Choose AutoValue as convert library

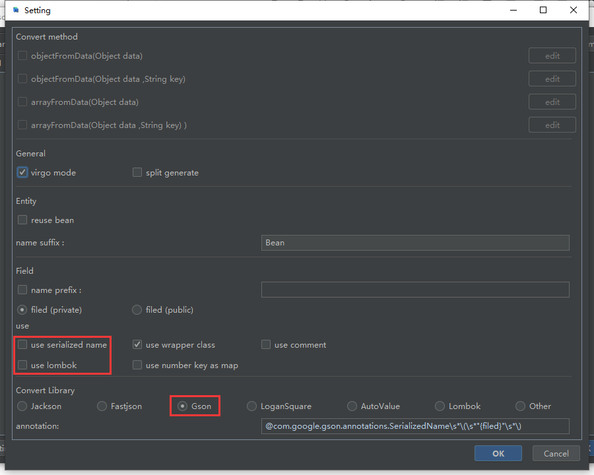[x=352, y=406]
